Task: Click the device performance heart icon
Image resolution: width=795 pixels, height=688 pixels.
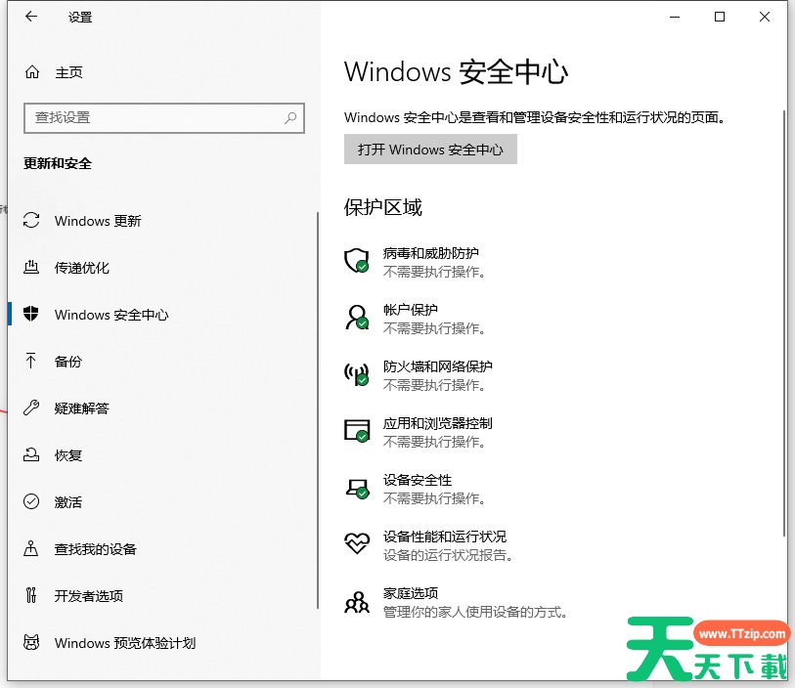Action: point(356,543)
